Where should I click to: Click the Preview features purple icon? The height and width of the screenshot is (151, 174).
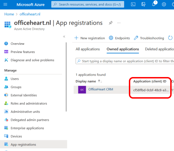tap(6, 52)
